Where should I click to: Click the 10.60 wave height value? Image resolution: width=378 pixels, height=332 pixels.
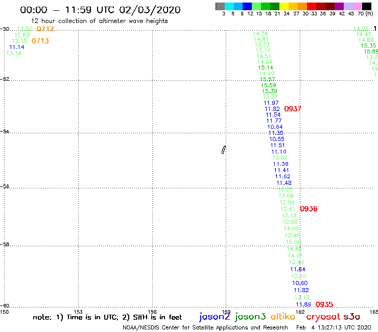300,283
